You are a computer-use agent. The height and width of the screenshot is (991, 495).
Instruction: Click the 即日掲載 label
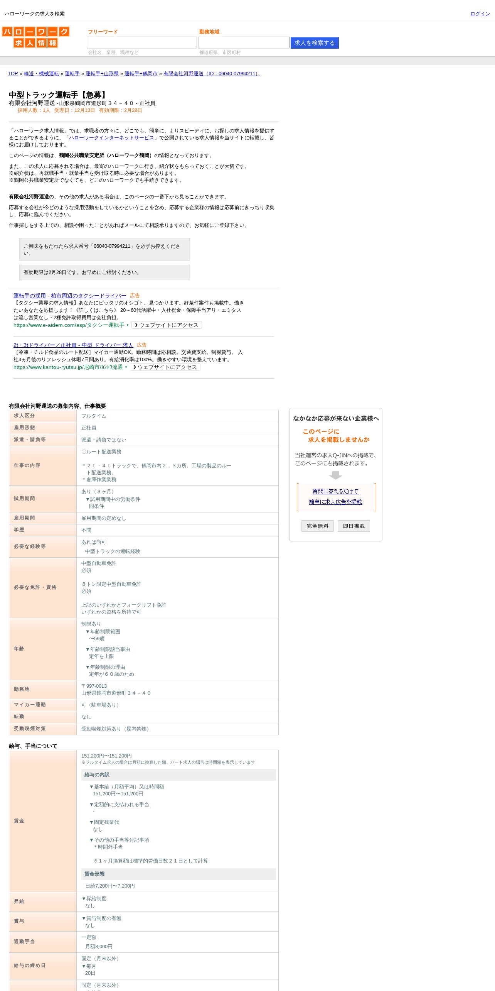(354, 526)
